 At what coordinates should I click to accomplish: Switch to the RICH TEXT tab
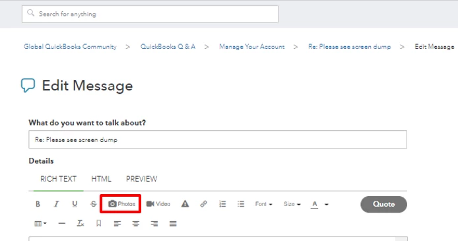pyautogui.click(x=59, y=179)
